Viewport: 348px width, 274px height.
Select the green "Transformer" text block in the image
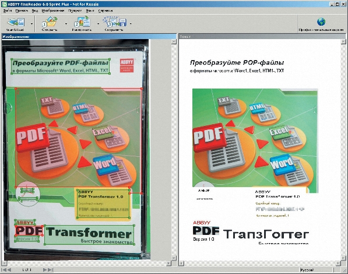(x=90, y=235)
